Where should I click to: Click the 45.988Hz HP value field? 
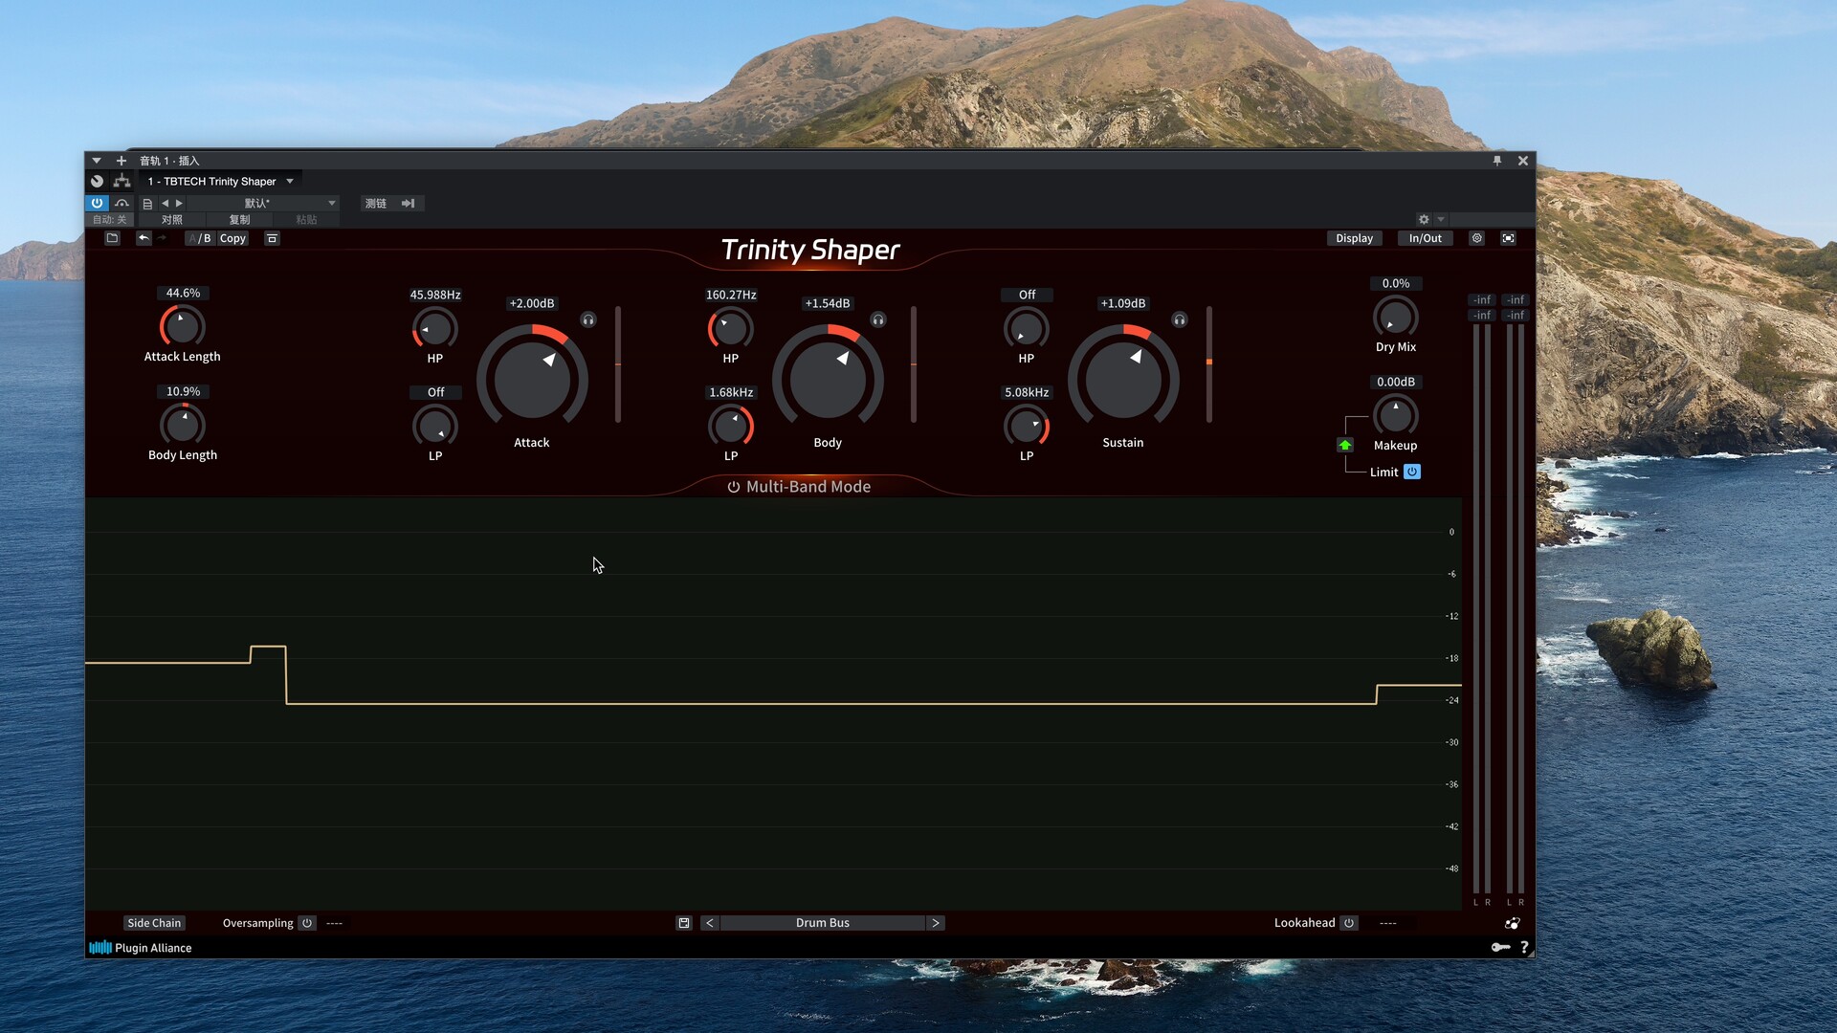[x=435, y=295]
